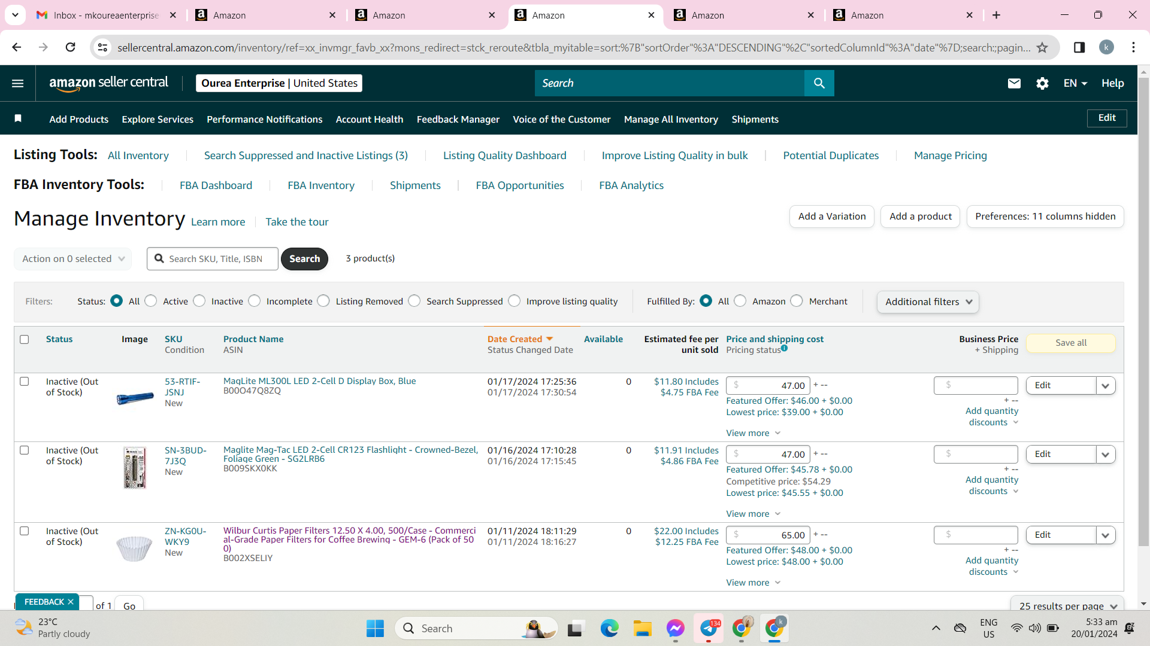Viewport: 1150px width, 646px height.
Task: Open Messenger from the taskbar
Action: pos(675,629)
